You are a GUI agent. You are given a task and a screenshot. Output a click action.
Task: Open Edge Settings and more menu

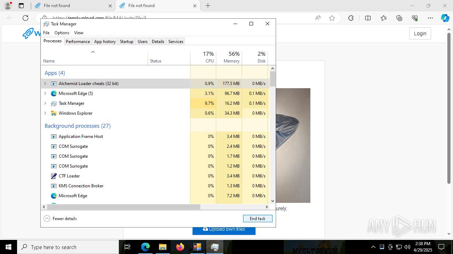point(430,18)
